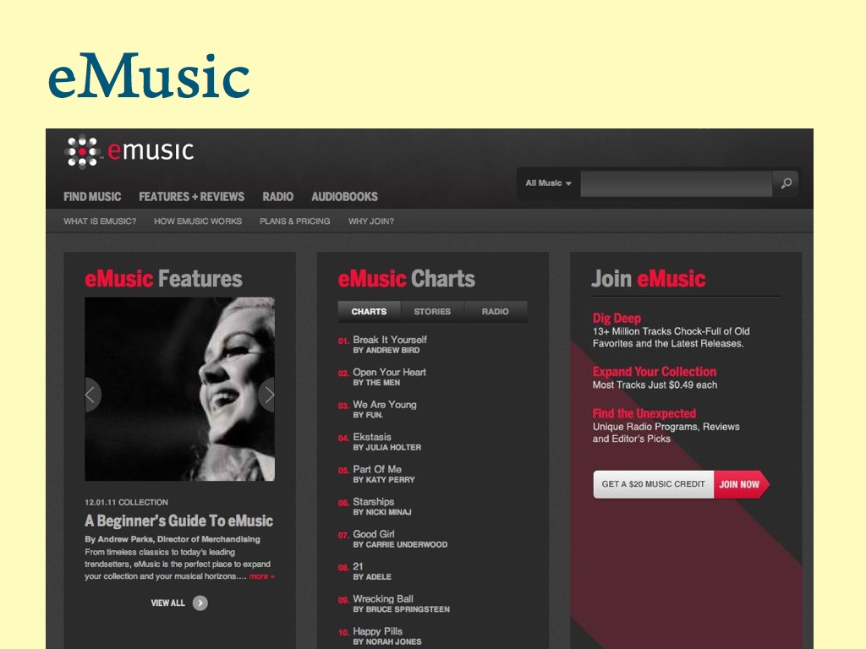Click the Join Now button

[x=741, y=484]
